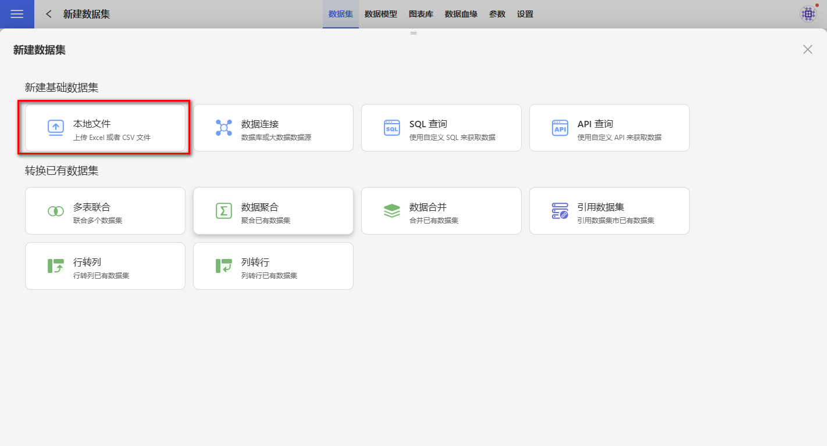Select the 数据合并 stacked layers icon
The height and width of the screenshot is (446, 827).
click(392, 211)
